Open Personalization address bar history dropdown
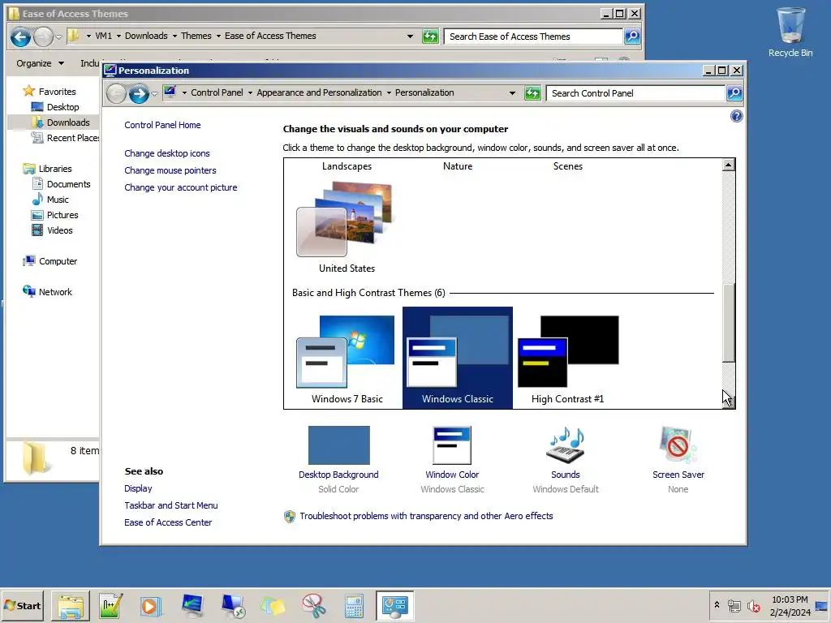The image size is (831, 623). point(512,93)
